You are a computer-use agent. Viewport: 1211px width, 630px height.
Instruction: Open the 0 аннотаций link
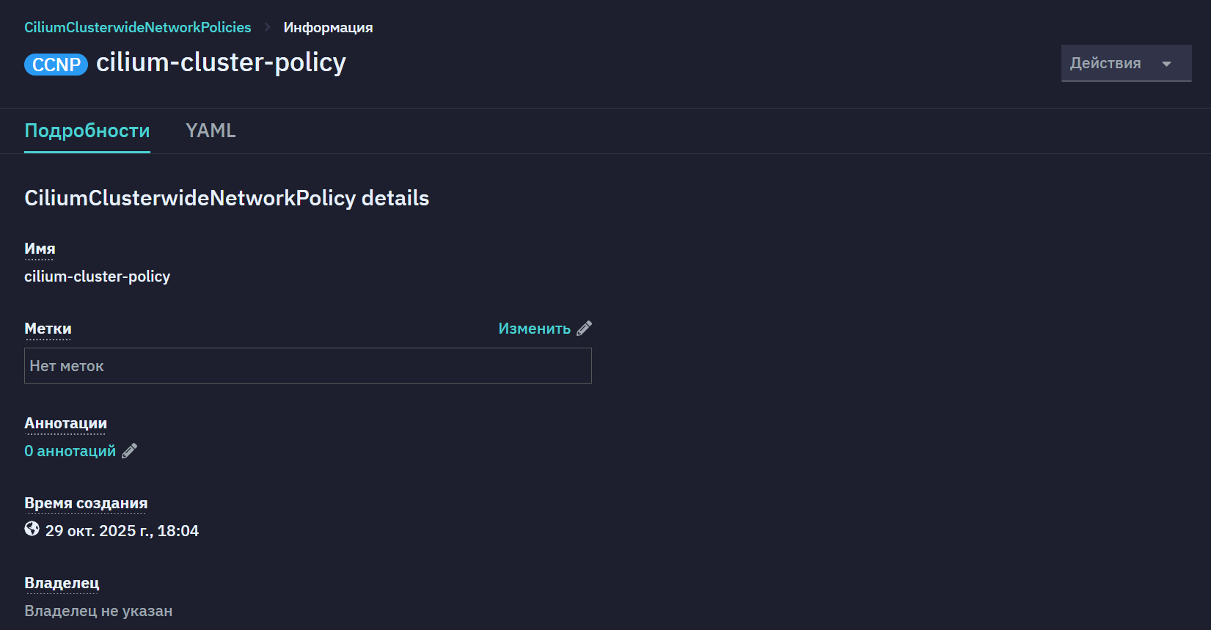tap(70, 451)
